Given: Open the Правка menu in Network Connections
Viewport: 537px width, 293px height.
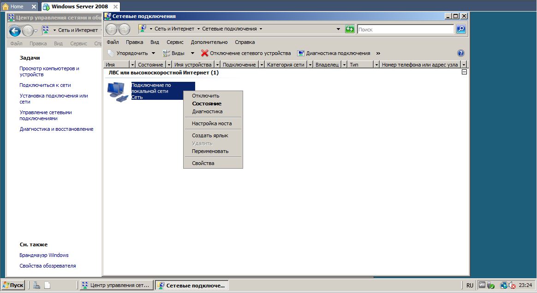Looking at the screenshot, I should click(x=134, y=42).
